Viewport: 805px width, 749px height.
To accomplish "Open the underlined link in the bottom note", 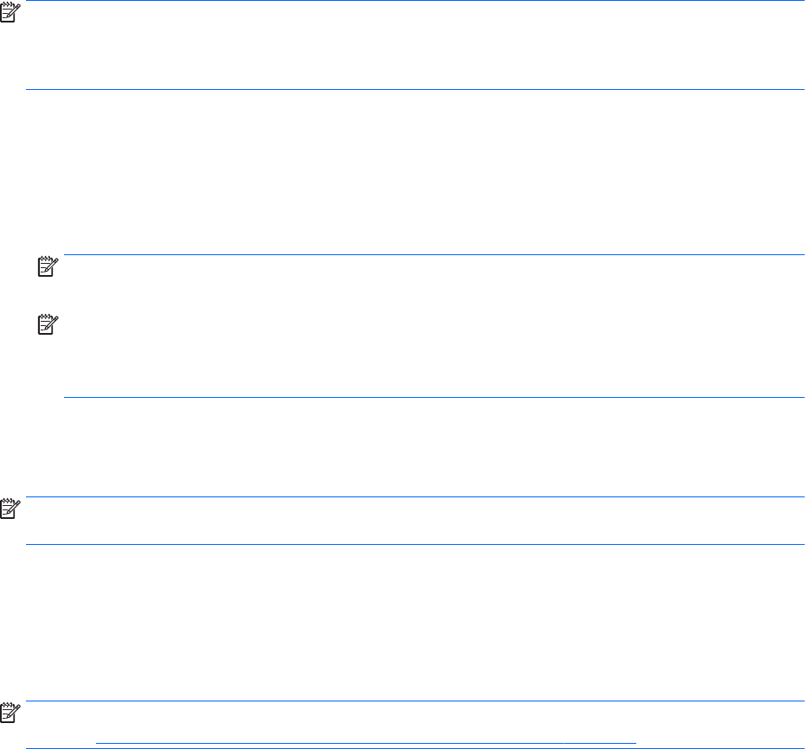I will click(365, 741).
